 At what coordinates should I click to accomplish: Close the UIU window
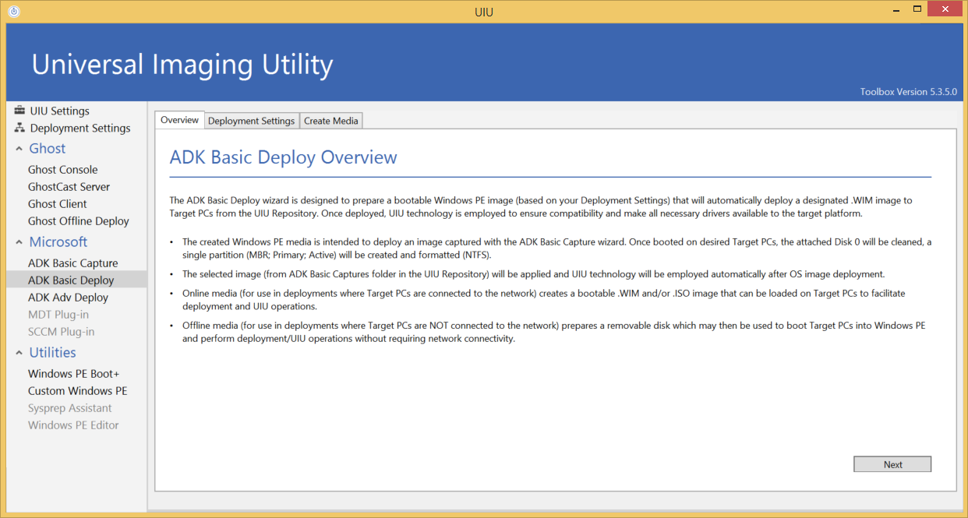click(945, 9)
